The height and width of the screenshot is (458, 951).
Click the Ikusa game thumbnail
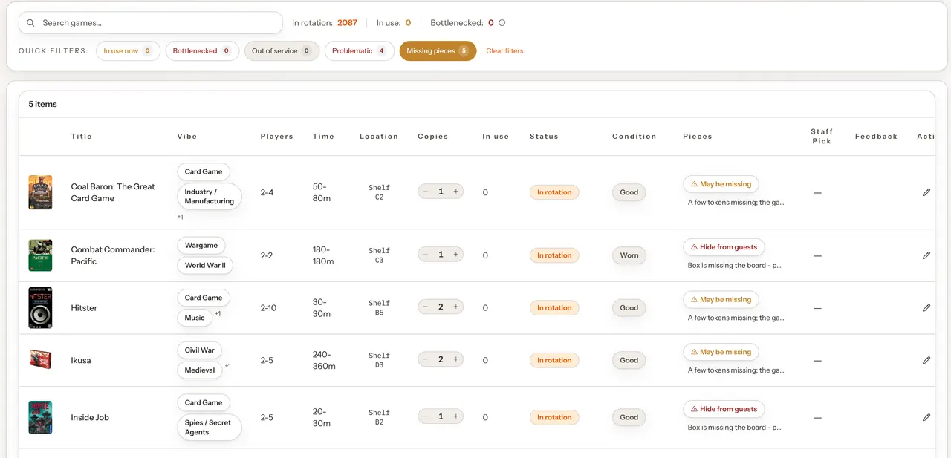pyautogui.click(x=40, y=360)
